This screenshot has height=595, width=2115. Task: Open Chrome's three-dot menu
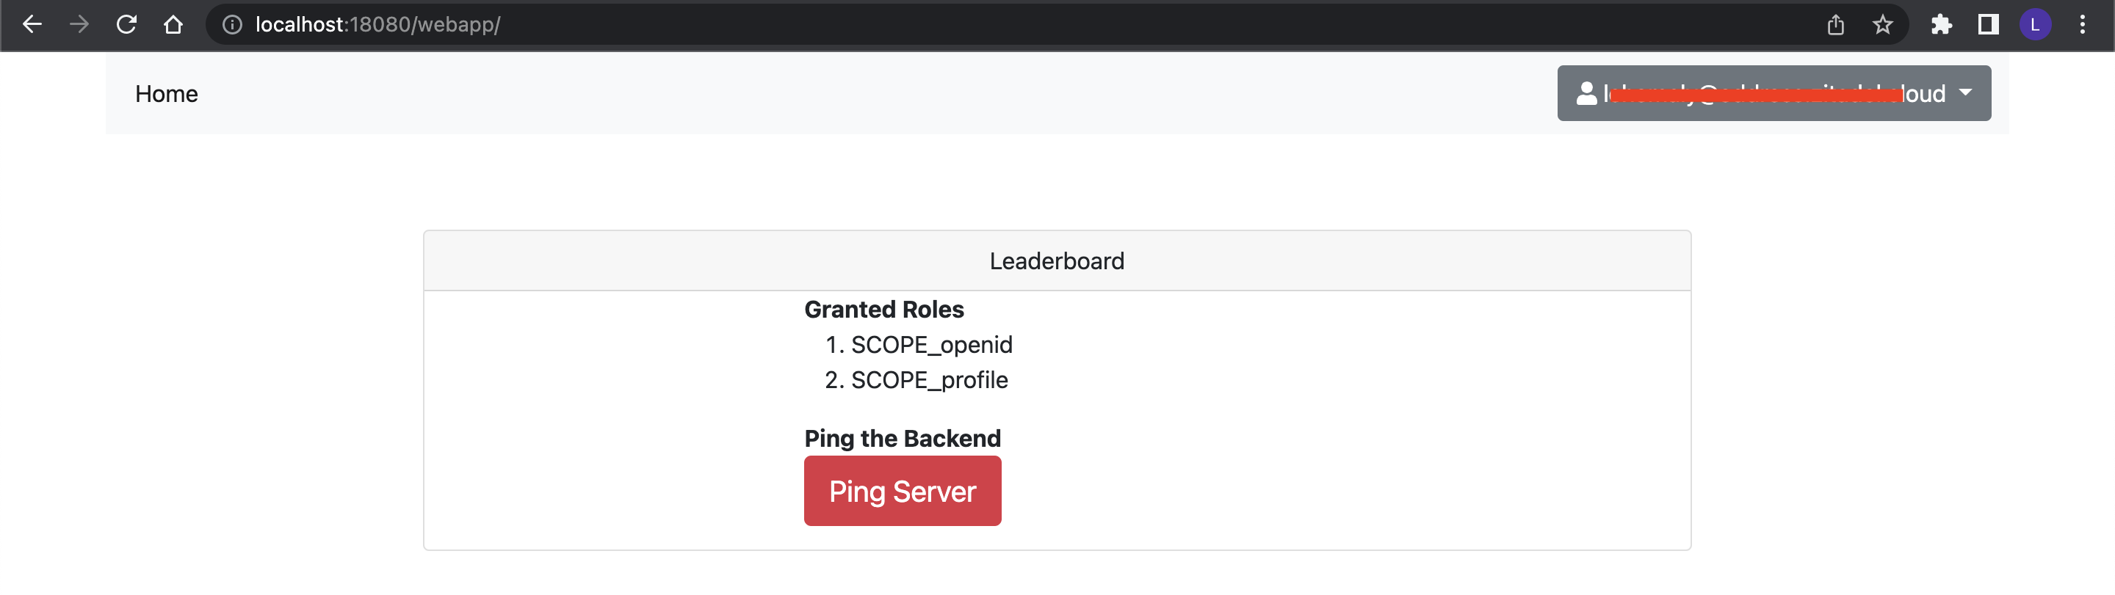2082,25
